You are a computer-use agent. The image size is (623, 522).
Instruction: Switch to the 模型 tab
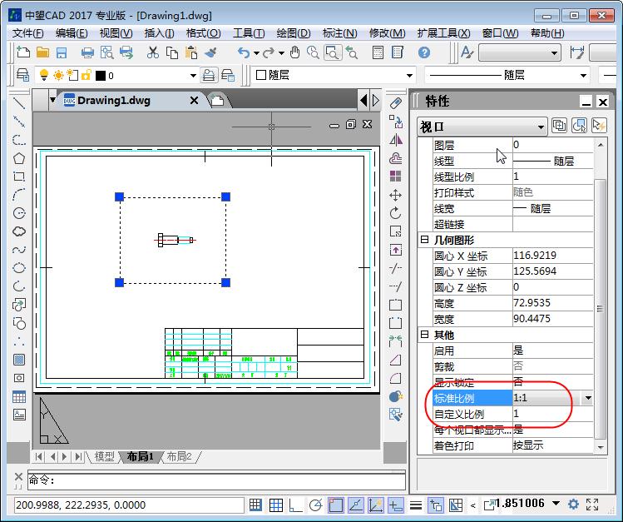[x=105, y=456]
